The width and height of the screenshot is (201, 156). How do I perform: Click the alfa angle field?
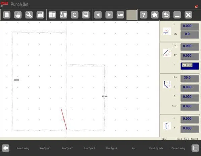tap(190, 35)
